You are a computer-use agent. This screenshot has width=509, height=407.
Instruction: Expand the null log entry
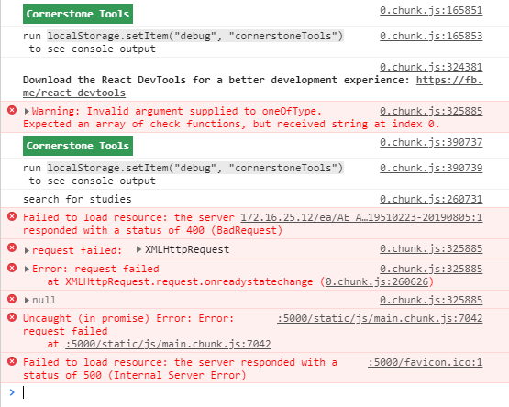tap(27, 301)
